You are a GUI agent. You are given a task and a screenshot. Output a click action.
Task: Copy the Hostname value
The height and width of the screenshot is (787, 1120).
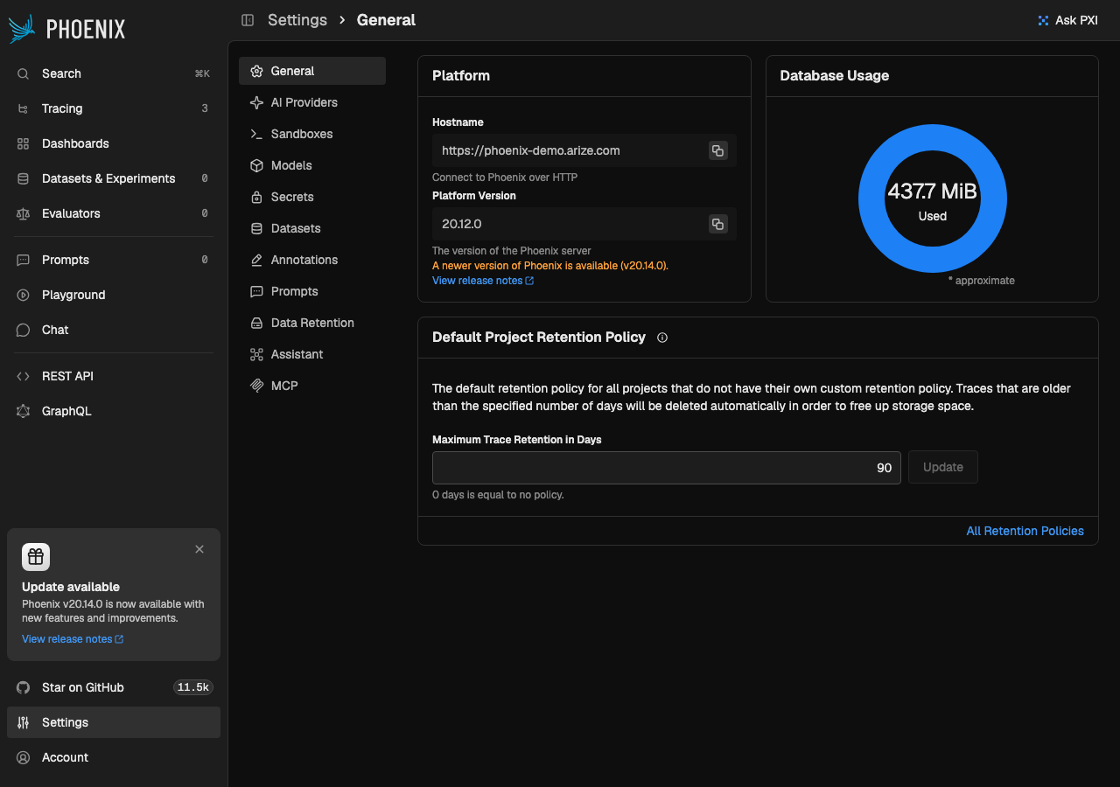[717, 150]
